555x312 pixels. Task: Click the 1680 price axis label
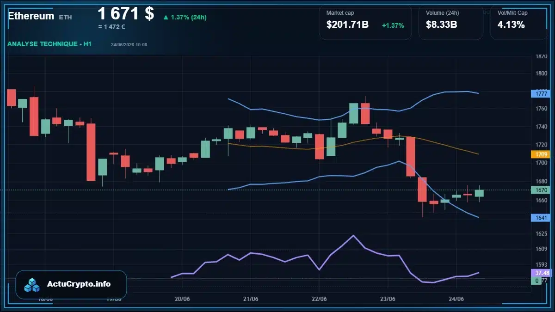(541, 181)
